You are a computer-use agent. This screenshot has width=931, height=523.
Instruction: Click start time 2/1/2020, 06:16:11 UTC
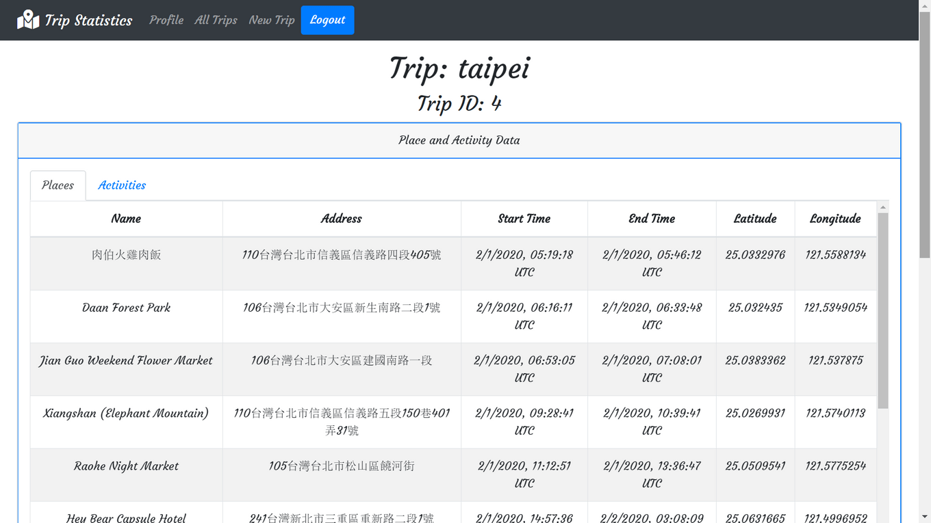coord(524,316)
